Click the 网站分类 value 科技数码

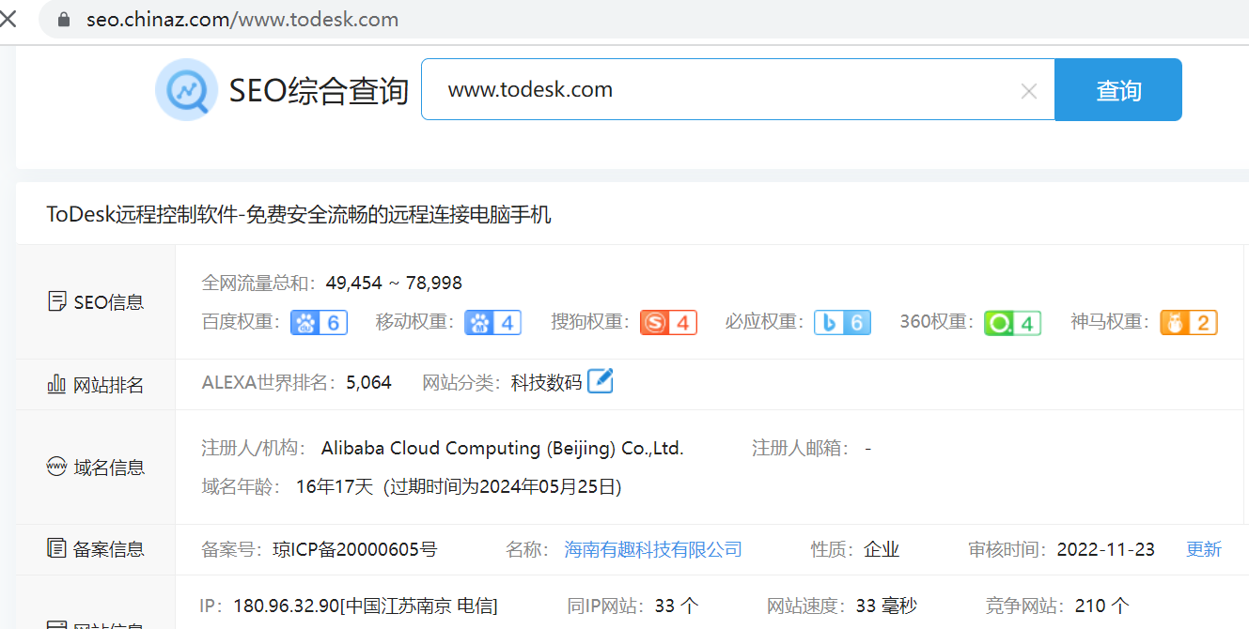pos(547,382)
